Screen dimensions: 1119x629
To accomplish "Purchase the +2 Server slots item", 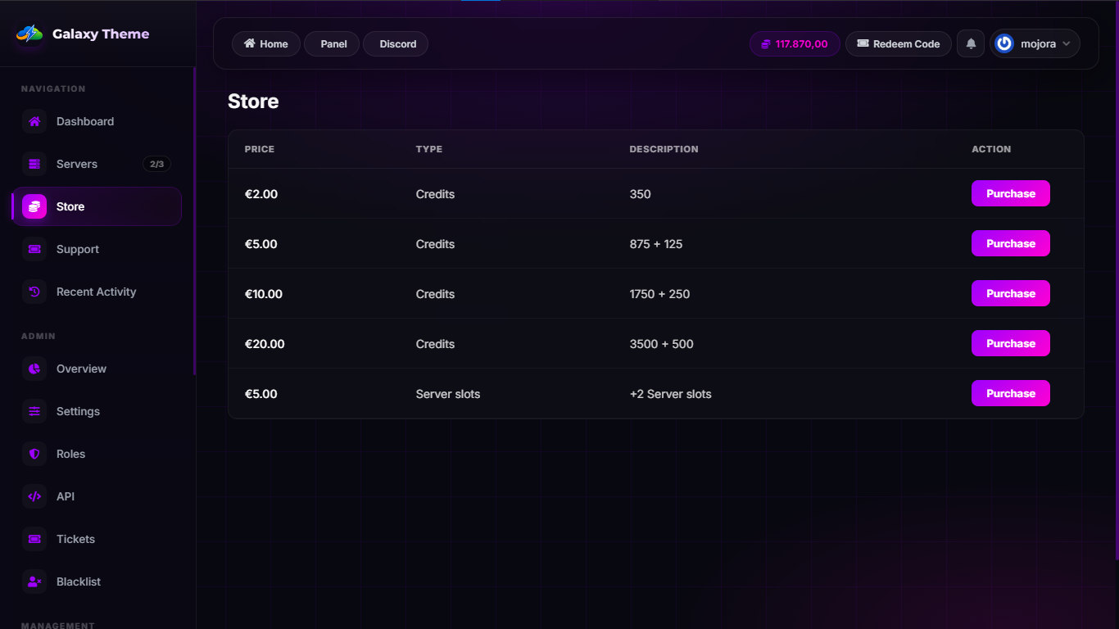I will click(1010, 394).
